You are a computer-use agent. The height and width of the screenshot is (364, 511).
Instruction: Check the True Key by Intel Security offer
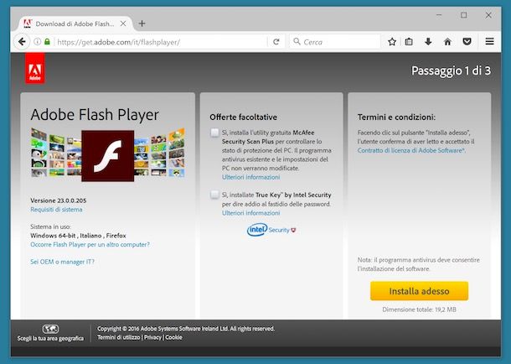pos(214,195)
